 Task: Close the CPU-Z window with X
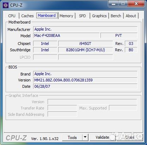click(136, 4)
